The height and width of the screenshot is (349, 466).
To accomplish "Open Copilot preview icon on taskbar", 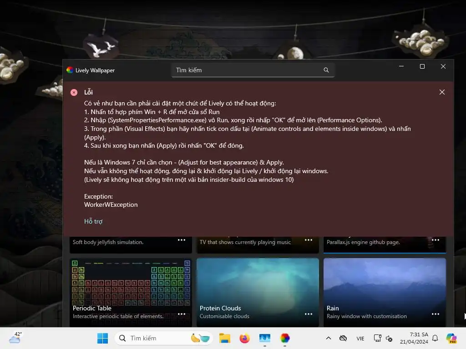I will pyautogui.click(x=451, y=338).
